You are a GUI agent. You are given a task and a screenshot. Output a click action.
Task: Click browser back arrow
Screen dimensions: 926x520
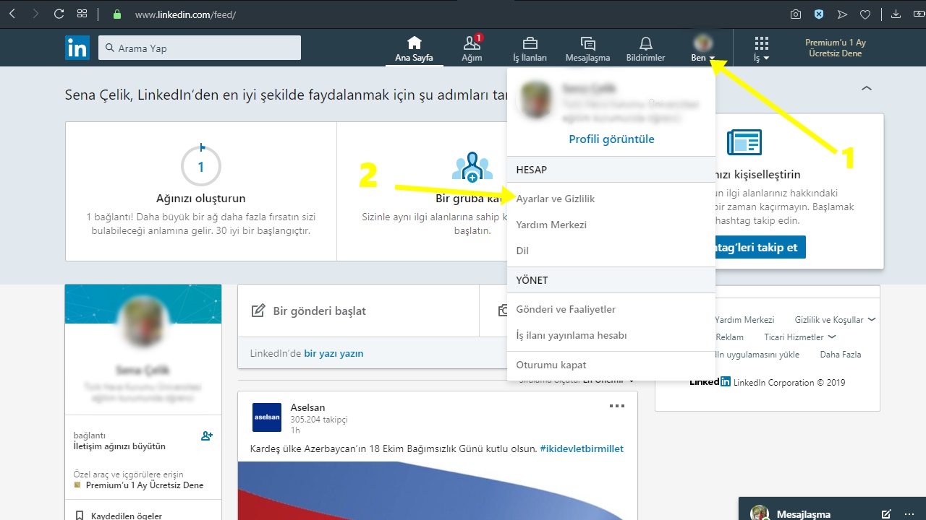point(12,14)
